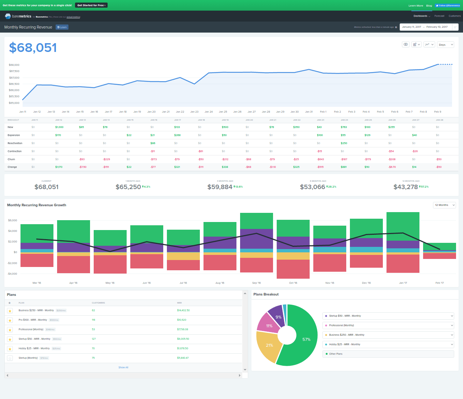This screenshot has width=463, height=399.
Task: Expand Business $250 - MRR - Monthly legend dropdown
Action: pos(388,335)
